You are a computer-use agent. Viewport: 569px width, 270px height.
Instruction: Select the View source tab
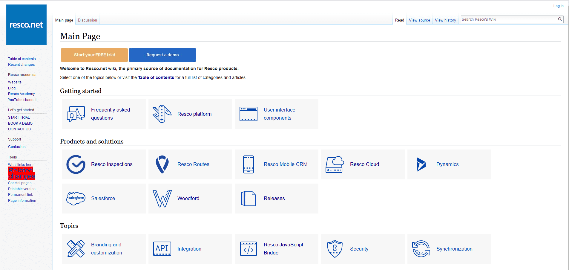419,20
